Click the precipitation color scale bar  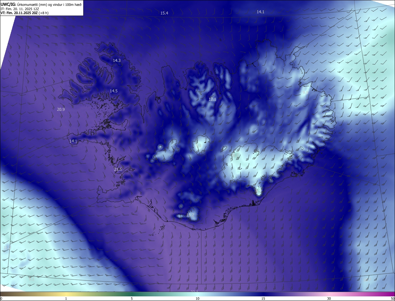coord(197,294)
